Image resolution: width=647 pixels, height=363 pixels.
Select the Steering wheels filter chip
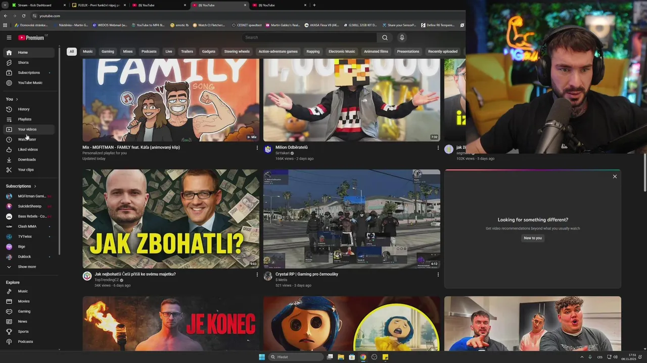237,51
